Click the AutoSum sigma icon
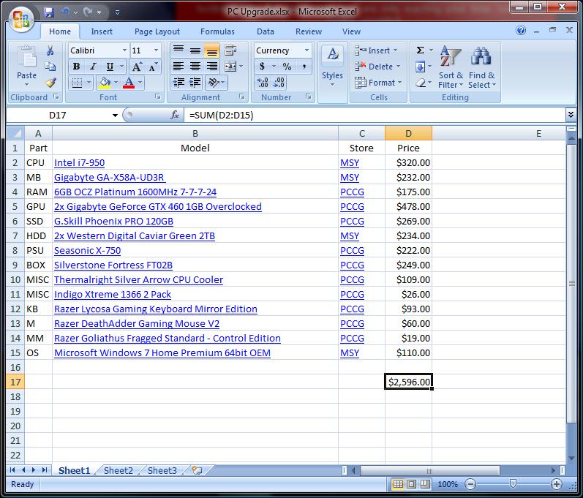The height and width of the screenshot is (498, 583). coord(420,50)
